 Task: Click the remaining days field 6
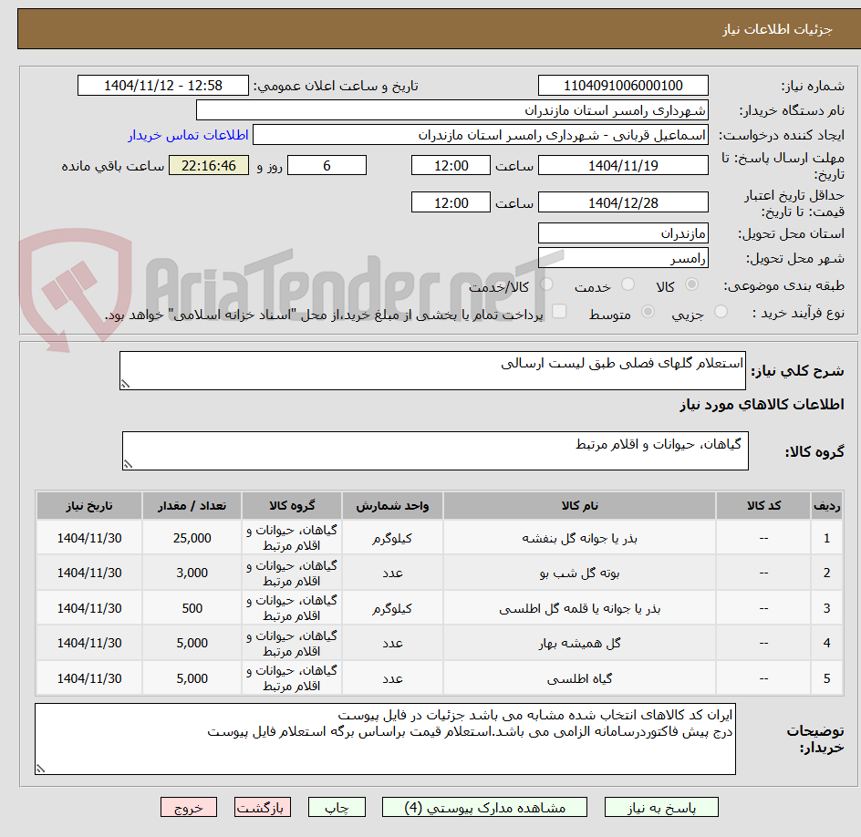click(x=327, y=165)
